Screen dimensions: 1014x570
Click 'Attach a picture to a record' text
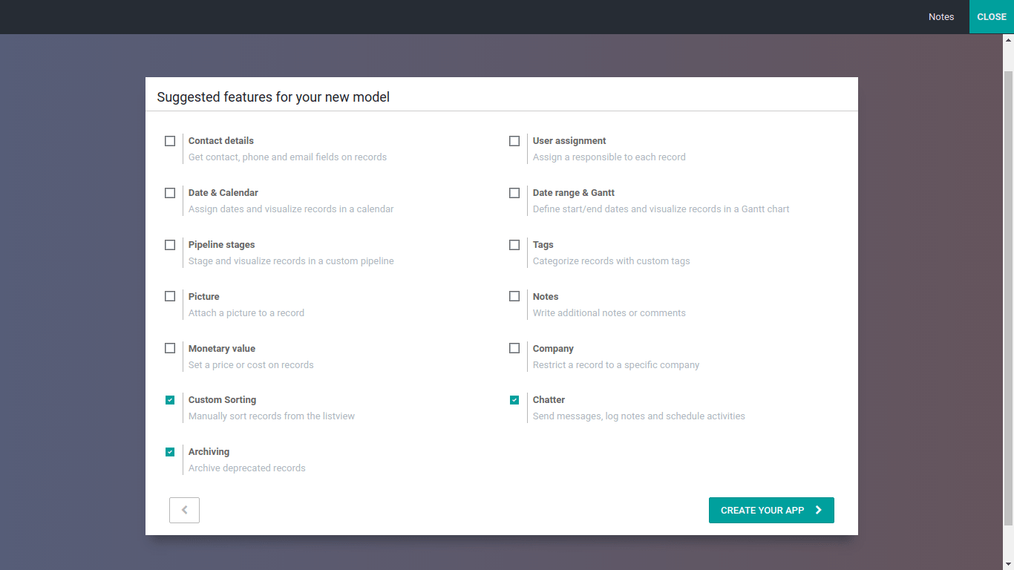[246, 313]
